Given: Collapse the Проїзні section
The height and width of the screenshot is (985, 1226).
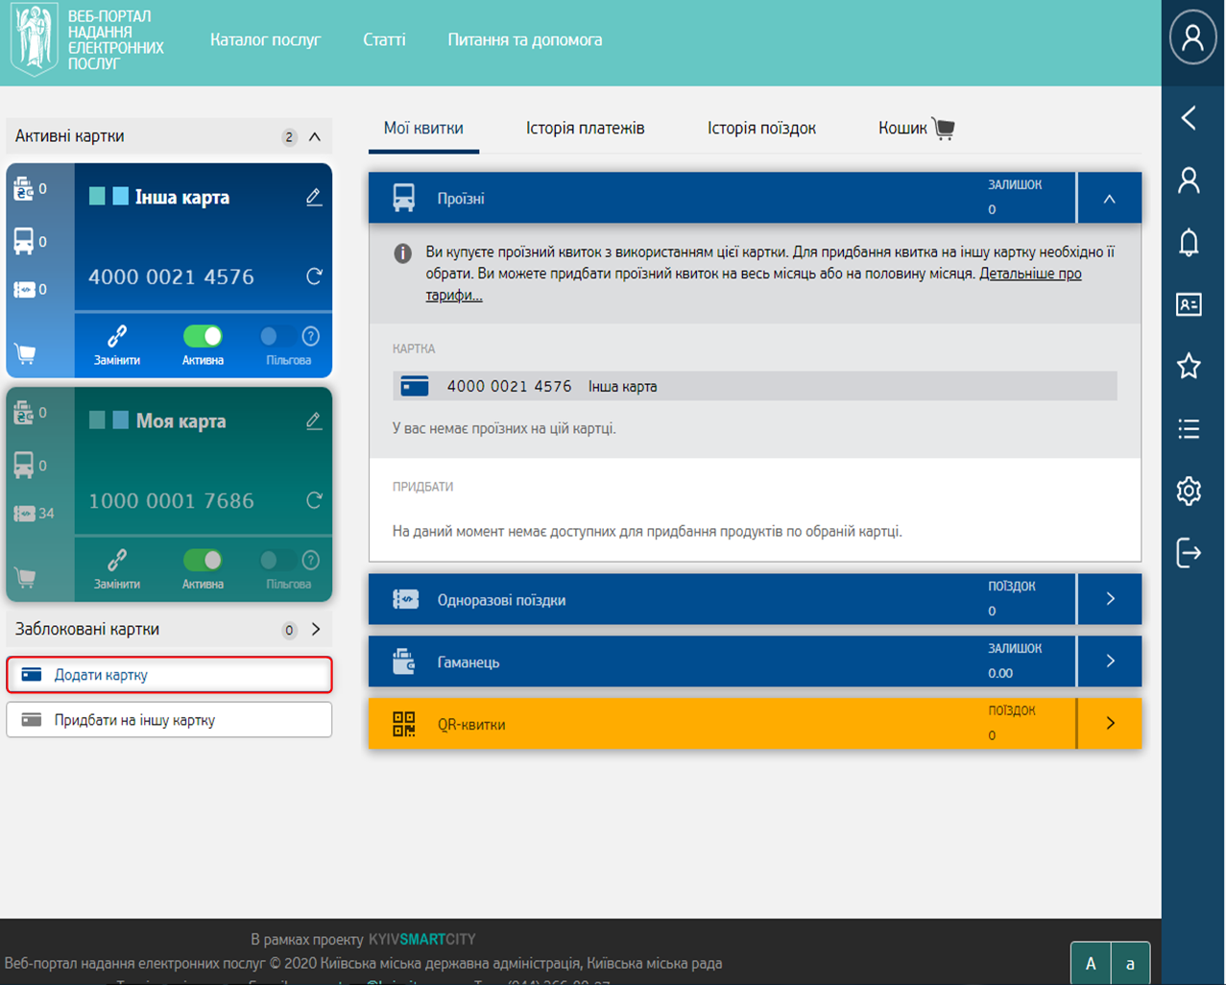Looking at the screenshot, I should (x=1109, y=199).
